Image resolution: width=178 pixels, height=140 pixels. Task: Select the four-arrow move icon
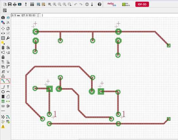pos(3,29)
